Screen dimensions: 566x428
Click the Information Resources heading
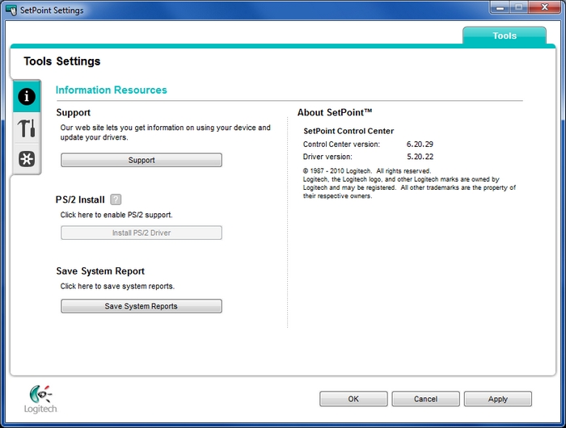pos(112,90)
